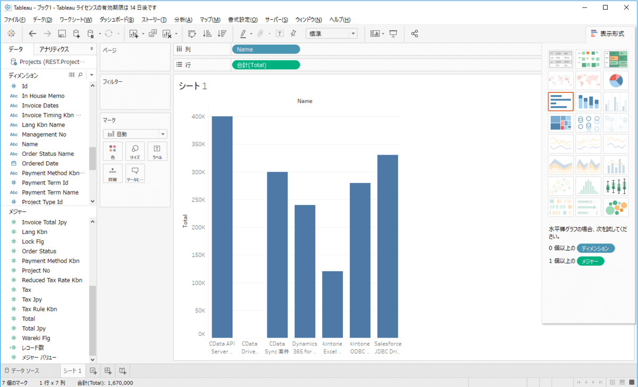Open the 分析(A) menu
The width and height of the screenshot is (638, 387).
tap(183, 20)
